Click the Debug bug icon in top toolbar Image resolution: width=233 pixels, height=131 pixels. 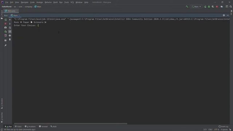tap(209, 7)
